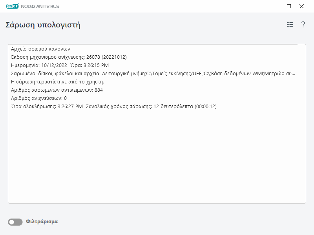Select the hamburger list icon near help
Viewport: 314px width, 235px height.
tap(290, 24)
